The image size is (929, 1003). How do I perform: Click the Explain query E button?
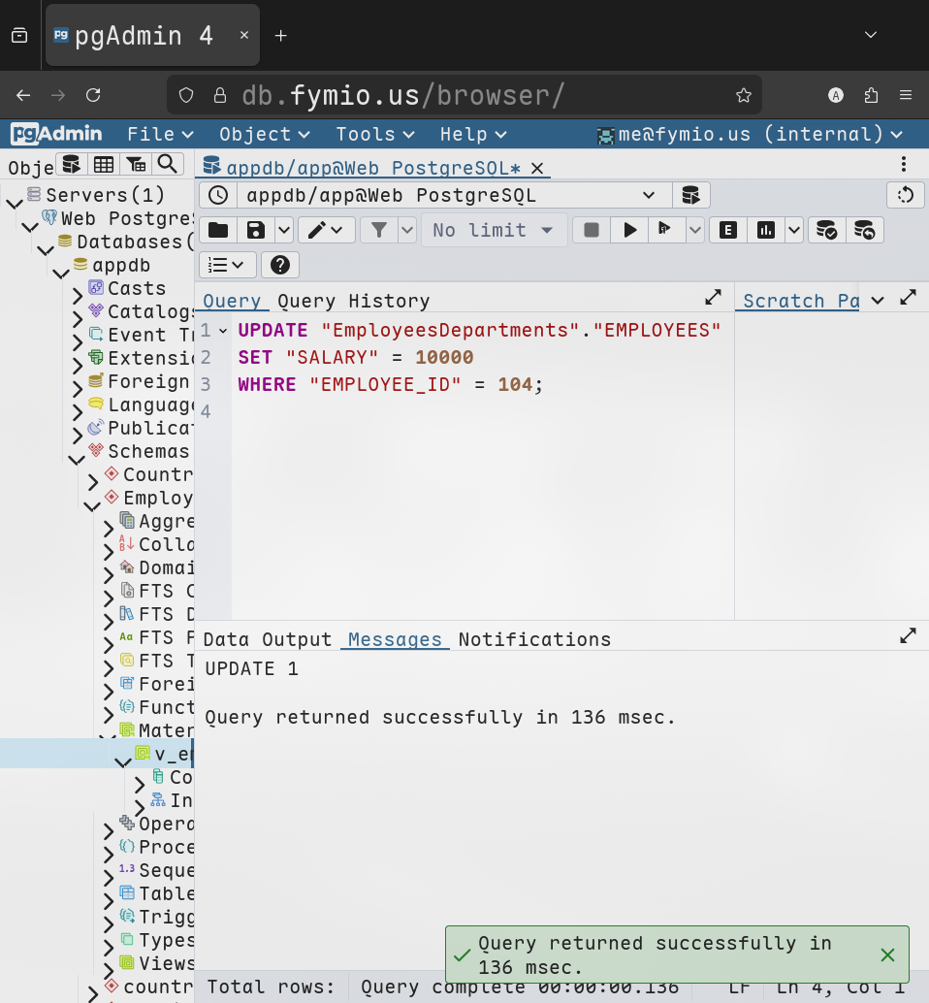pyautogui.click(x=727, y=230)
